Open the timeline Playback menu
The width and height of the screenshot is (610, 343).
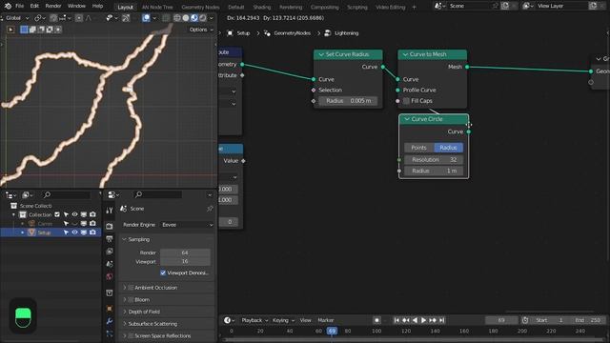254,320
